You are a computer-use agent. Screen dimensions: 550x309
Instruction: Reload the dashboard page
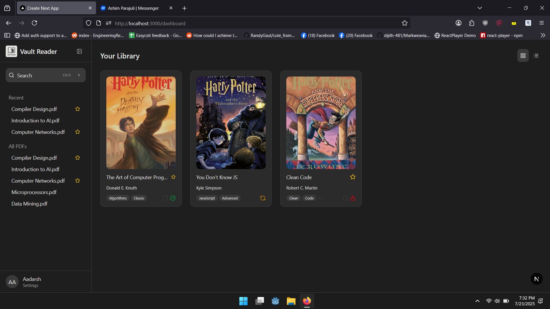(34, 23)
